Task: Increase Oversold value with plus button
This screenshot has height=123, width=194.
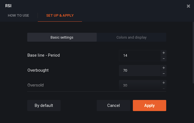Action: click(x=163, y=83)
